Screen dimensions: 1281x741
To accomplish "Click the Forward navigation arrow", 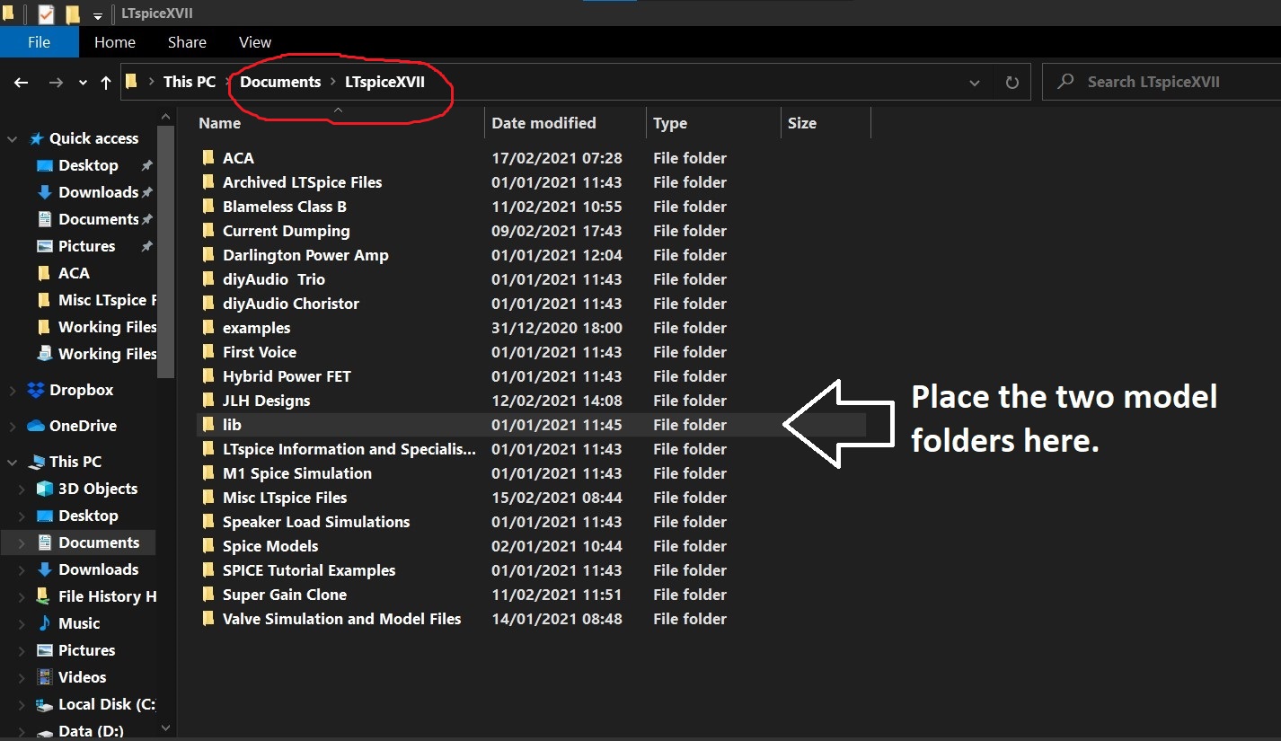I will tap(56, 82).
